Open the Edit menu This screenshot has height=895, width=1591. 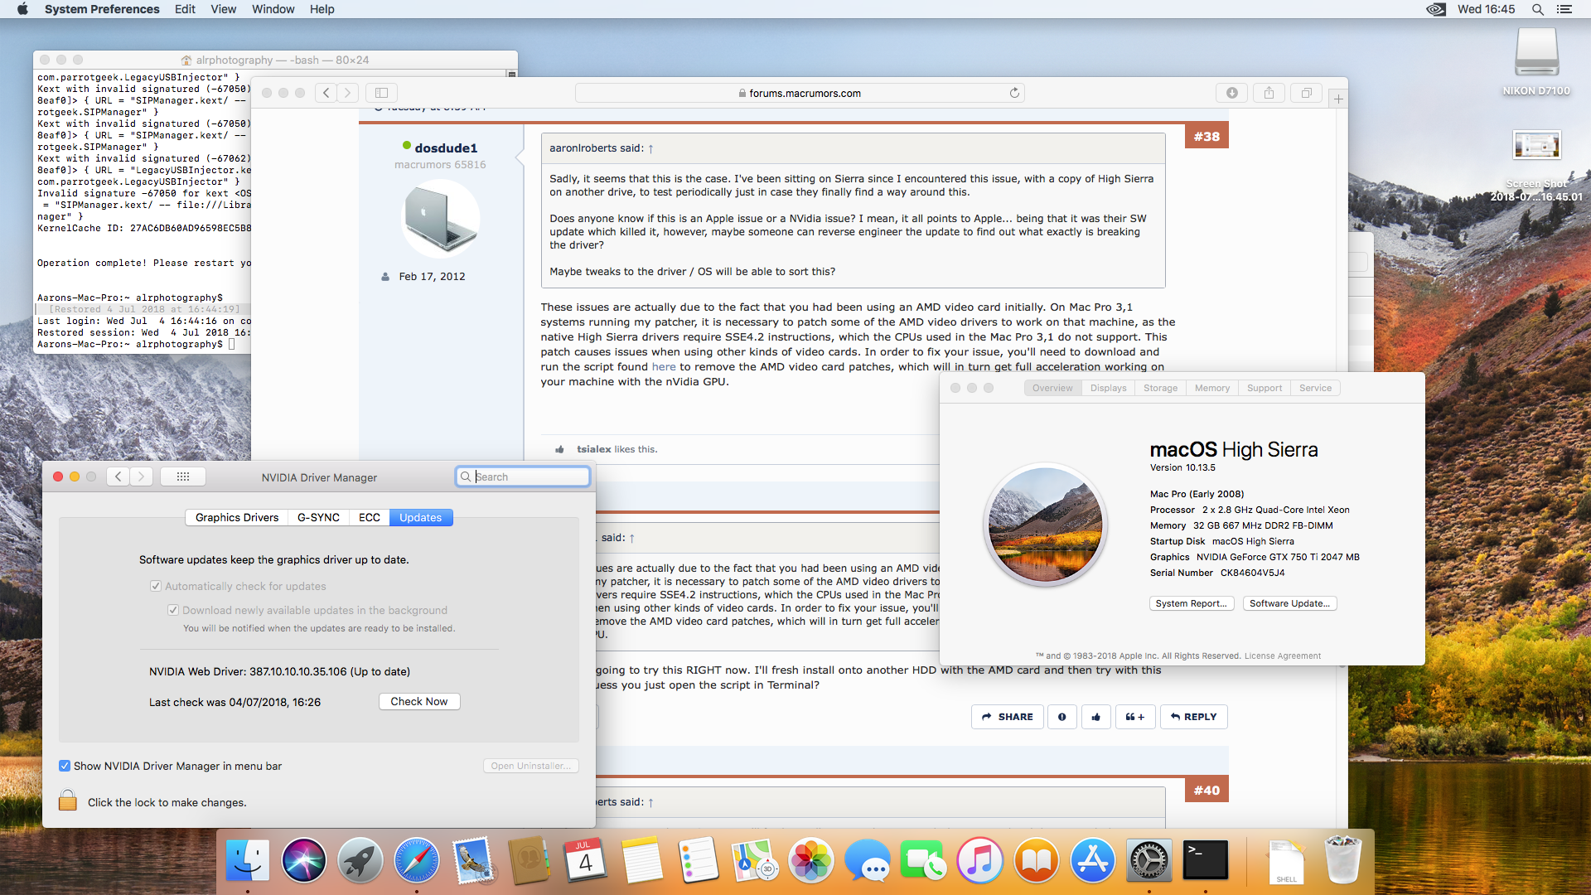pyautogui.click(x=185, y=9)
